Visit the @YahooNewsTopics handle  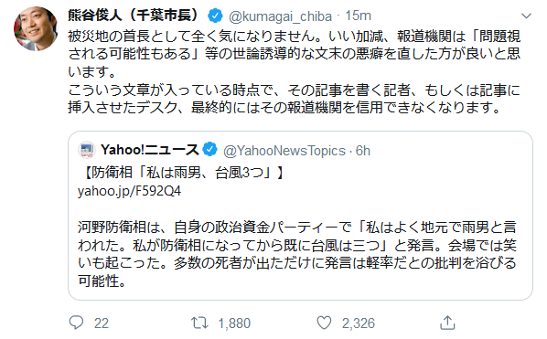tap(284, 151)
